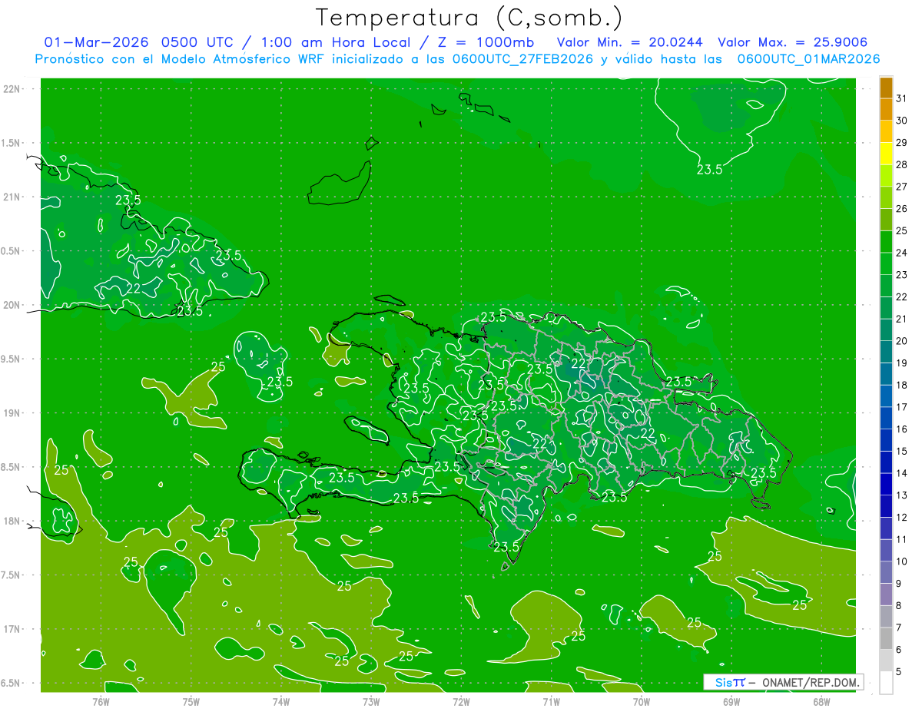This screenshot has width=922, height=712.
Task: Click the olive-green swatch between 25 and 26
Action: (886, 220)
